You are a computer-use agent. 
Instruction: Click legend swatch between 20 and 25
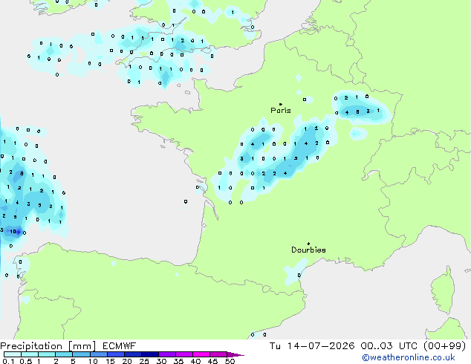point(133,354)
